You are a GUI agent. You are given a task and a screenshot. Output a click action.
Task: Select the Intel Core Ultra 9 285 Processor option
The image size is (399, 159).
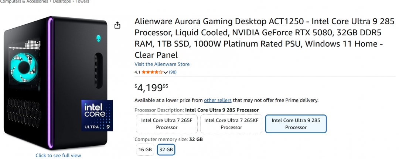pyautogui.click(x=296, y=124)
